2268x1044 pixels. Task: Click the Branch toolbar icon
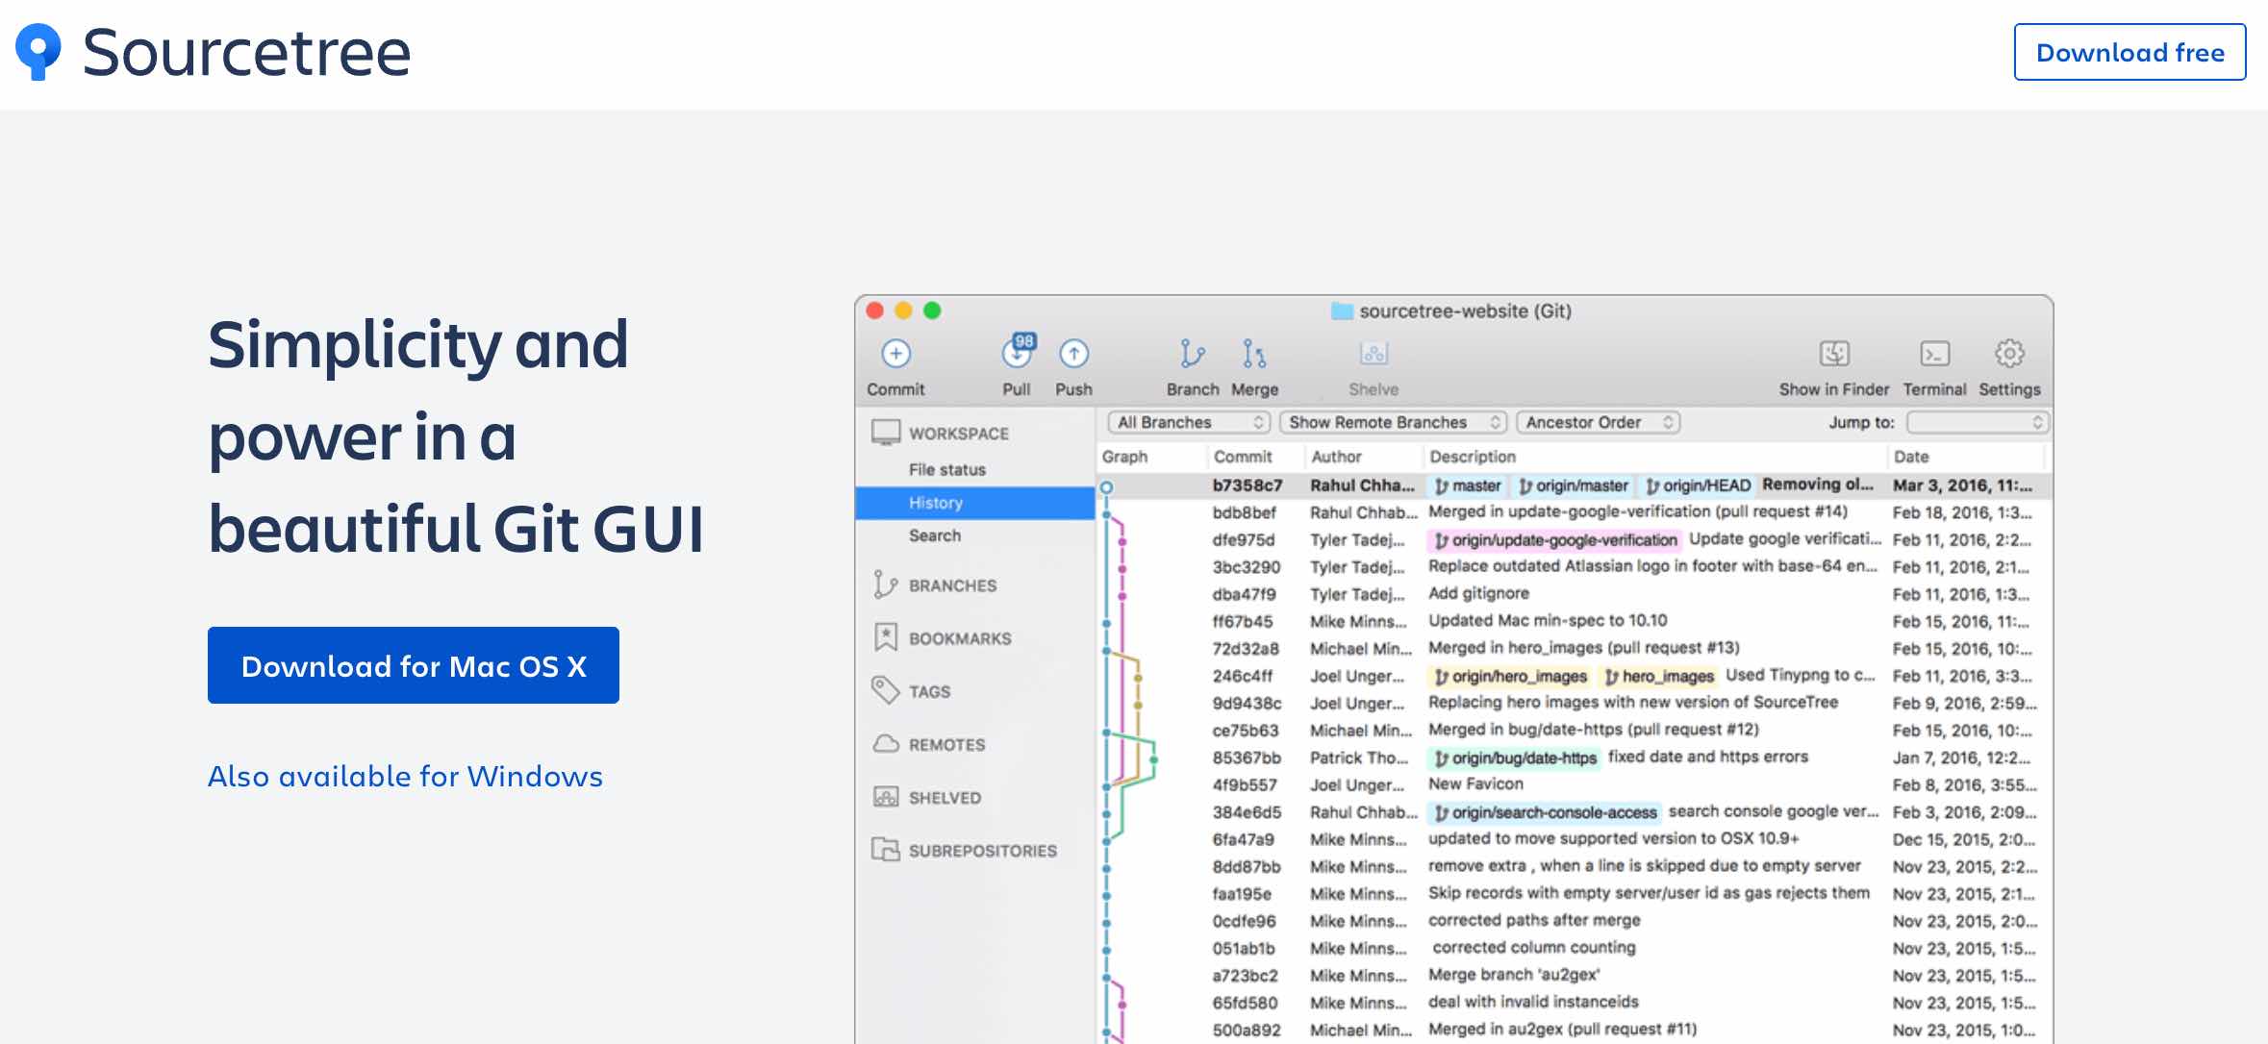pyautogui.click(x=1192, y=354)
